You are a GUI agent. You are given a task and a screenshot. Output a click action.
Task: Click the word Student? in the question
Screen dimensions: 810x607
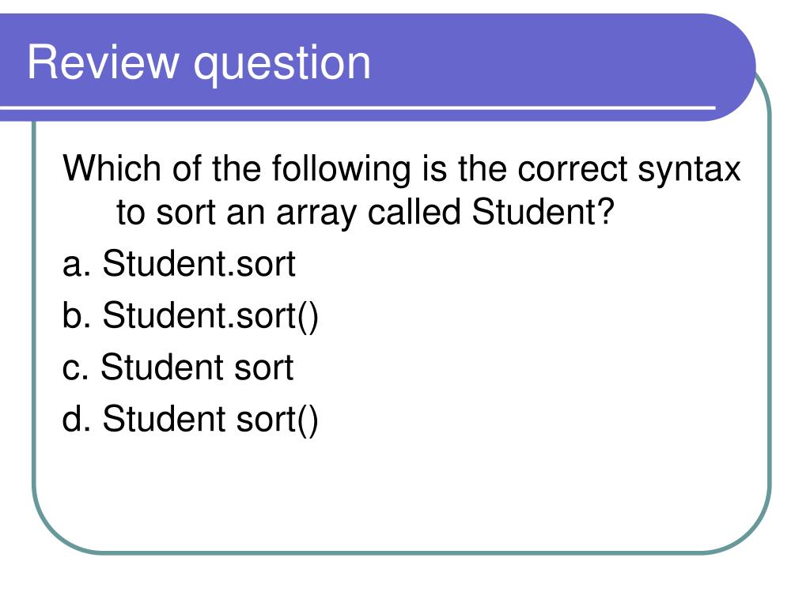543,212
